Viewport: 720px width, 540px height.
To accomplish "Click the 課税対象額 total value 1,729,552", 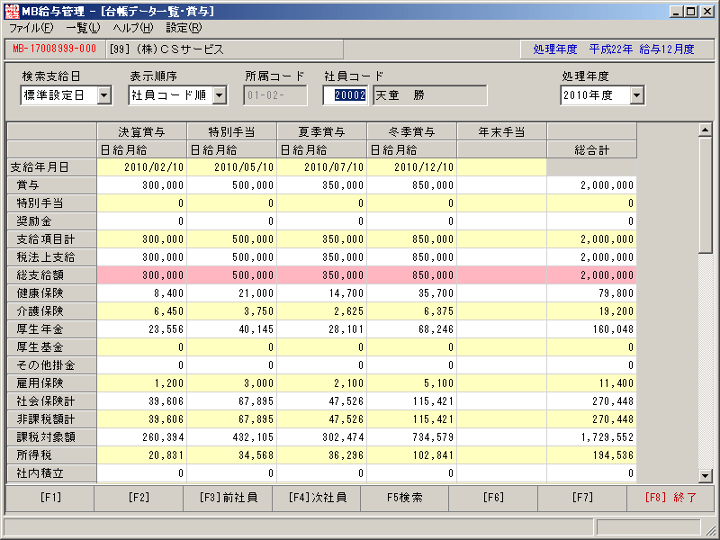I will 592,437.
